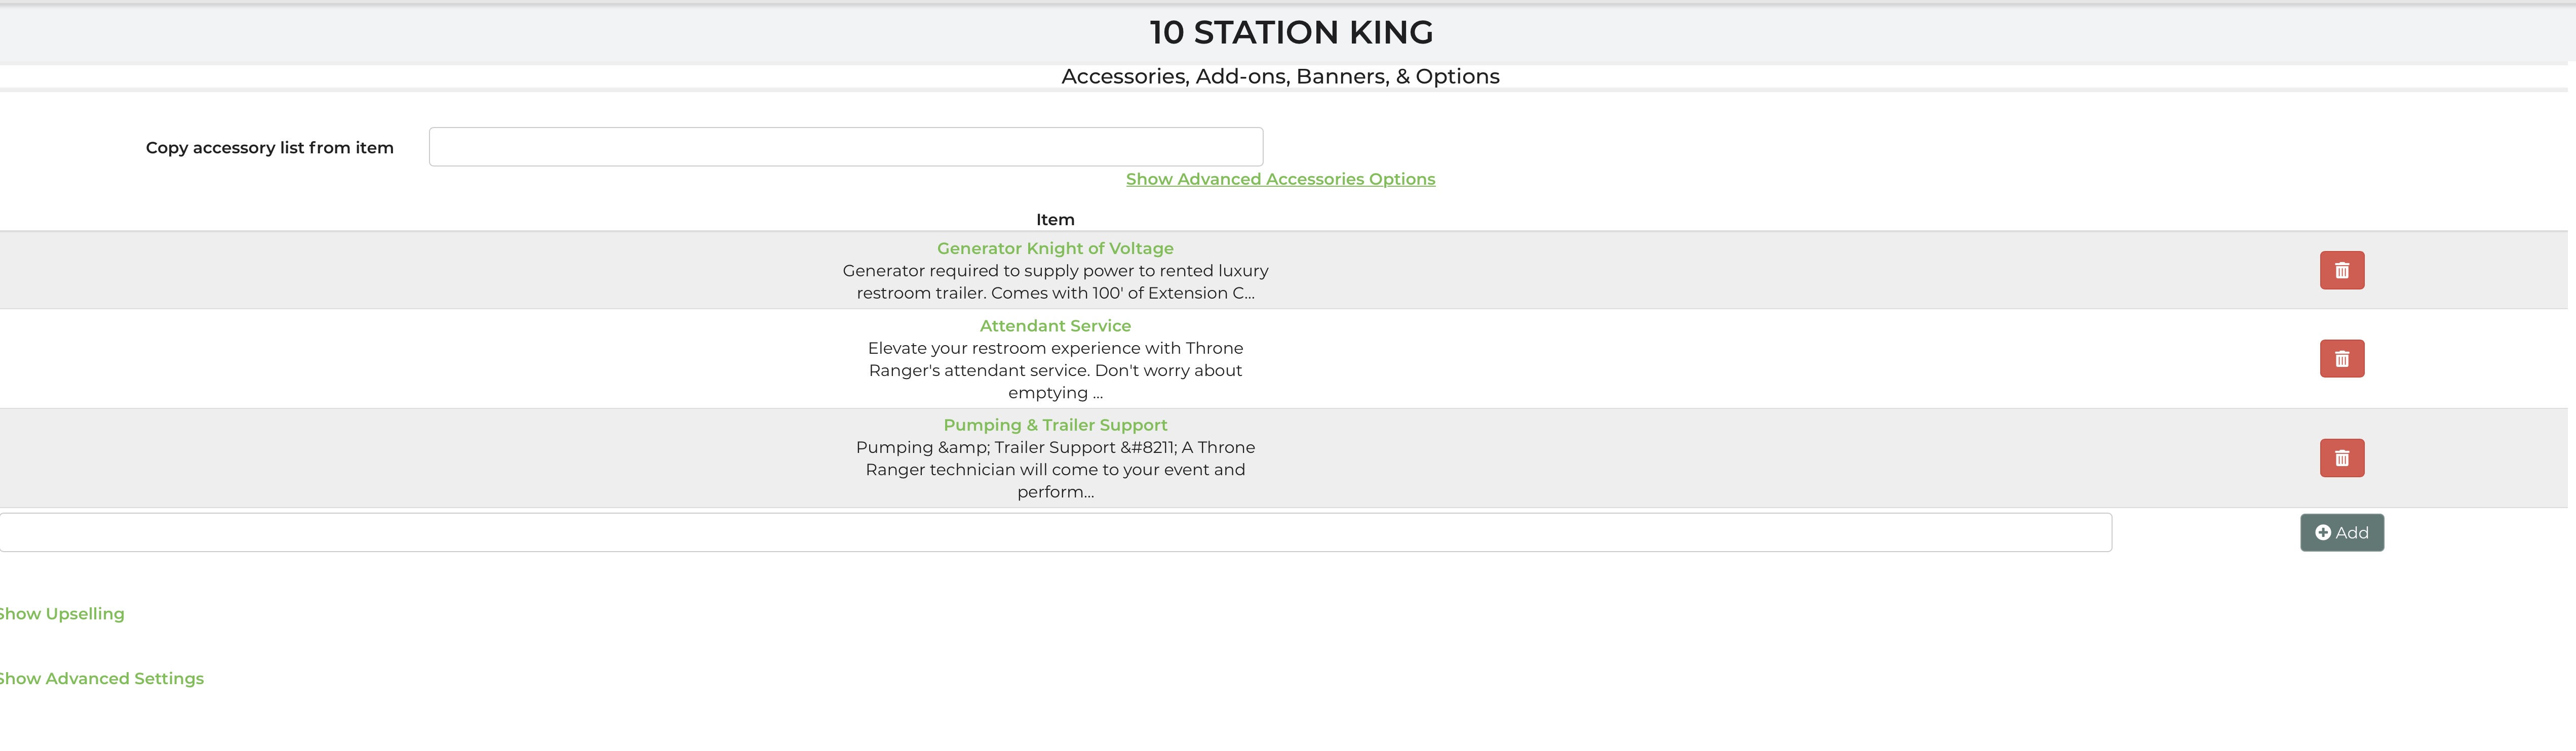The image size is (2576, 751).
Task: Click the plus icon on Add button
Action: [x=2322, y=533]
